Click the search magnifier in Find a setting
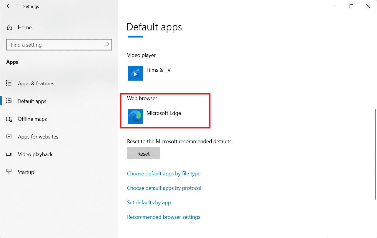 point(107,45)
